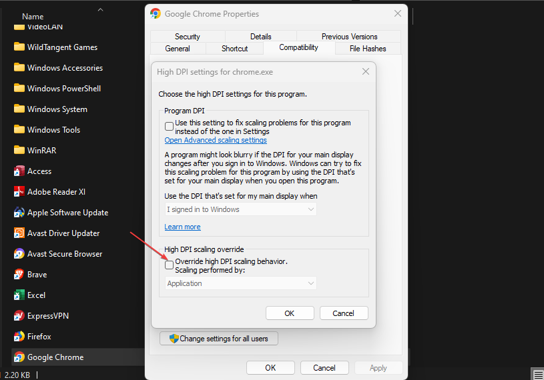544x380 pixels.
Task: Click the Avast Secure Browser icon
Action: pyautogui.click(x=19, y=253)
